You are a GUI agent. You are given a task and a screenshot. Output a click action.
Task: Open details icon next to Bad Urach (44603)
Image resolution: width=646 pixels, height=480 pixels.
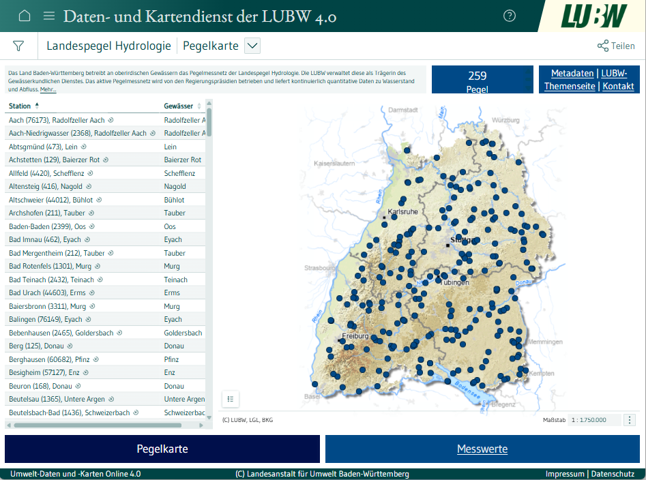coord(92,292)
